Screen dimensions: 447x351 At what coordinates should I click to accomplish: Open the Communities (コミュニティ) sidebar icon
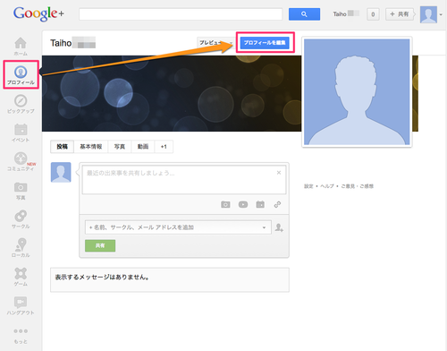point(21,161)
